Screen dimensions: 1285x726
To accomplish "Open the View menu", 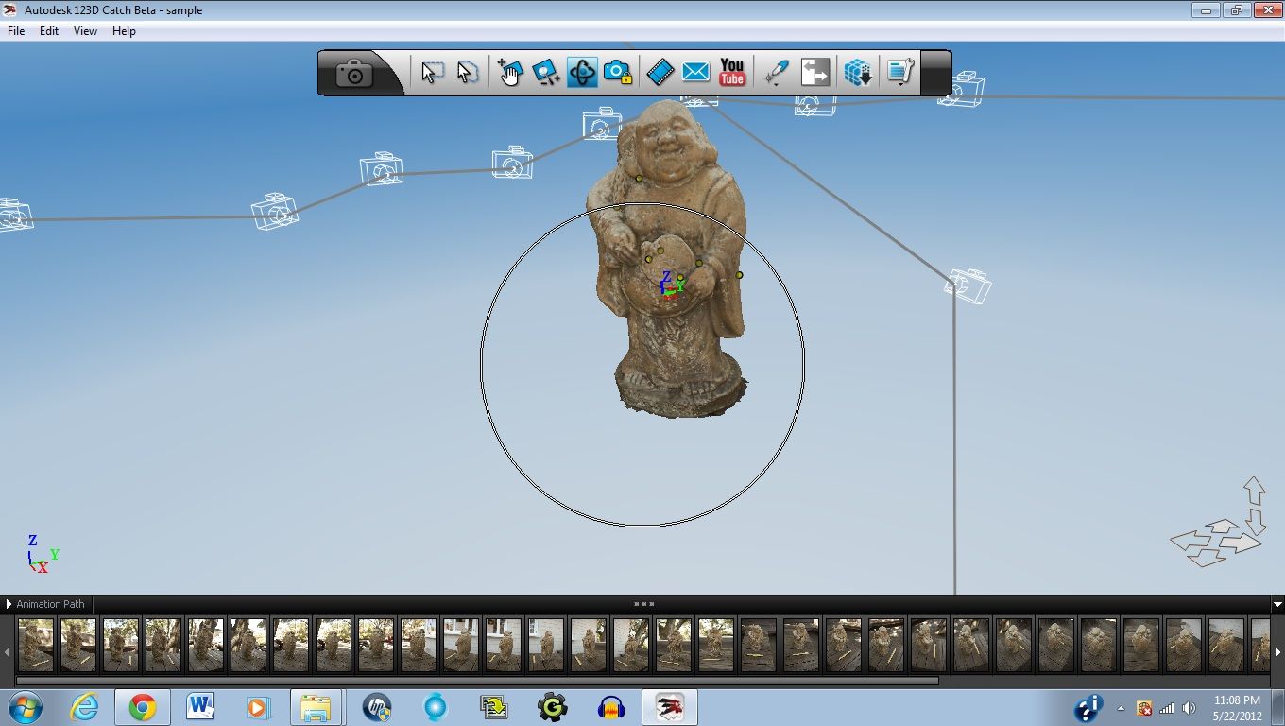I will pyautogui.click(x=85, y=30).
